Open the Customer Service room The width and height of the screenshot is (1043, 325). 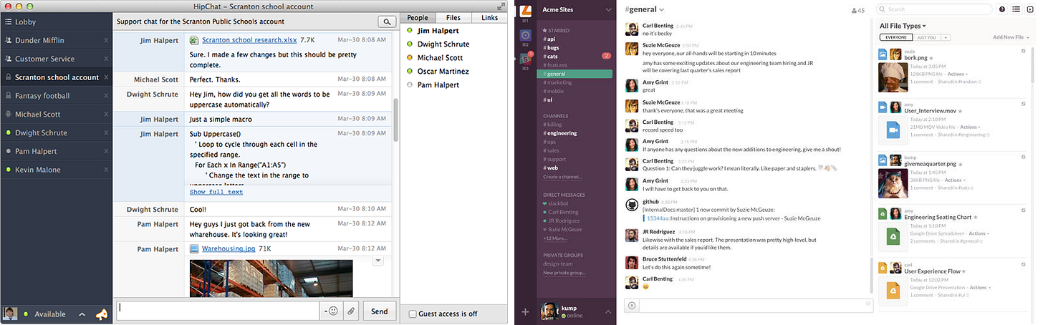56,59
